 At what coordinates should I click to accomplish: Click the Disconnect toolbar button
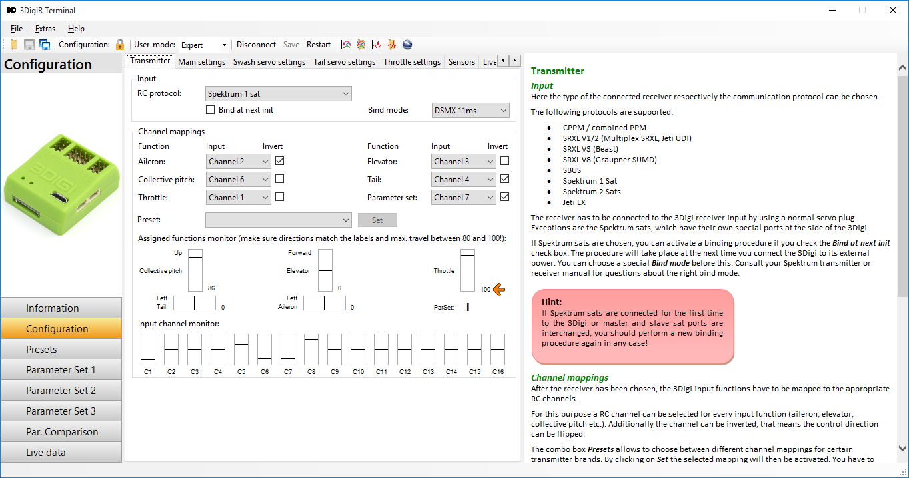point(256,45)
